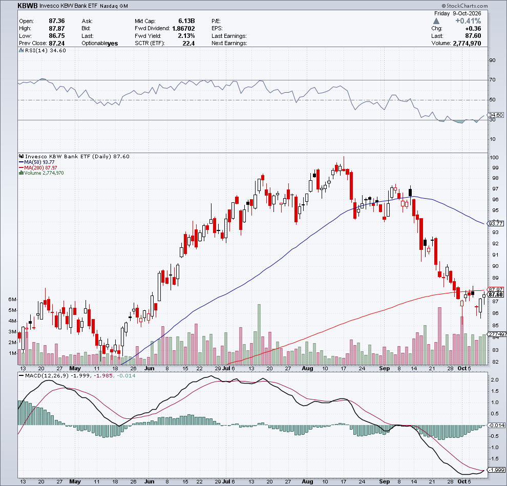
Task: Click the SCTR (ETF) value 22.4
Action: [188, 44]
